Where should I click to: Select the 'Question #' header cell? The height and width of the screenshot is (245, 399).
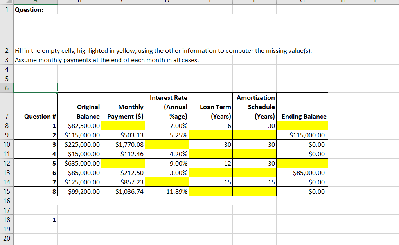pos(35,107)
